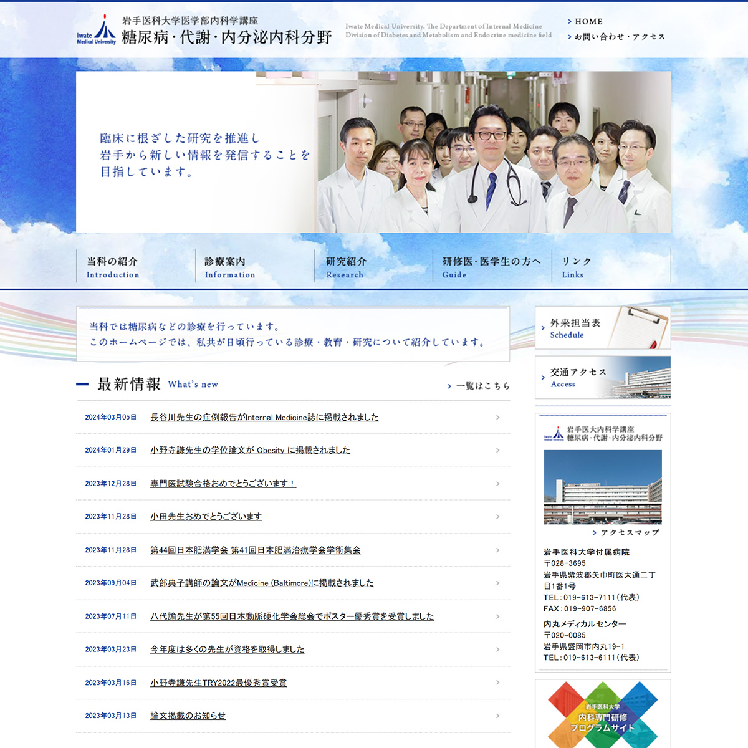Click hospital building photo thumbnail
The image size is (748, 748).
602,487
